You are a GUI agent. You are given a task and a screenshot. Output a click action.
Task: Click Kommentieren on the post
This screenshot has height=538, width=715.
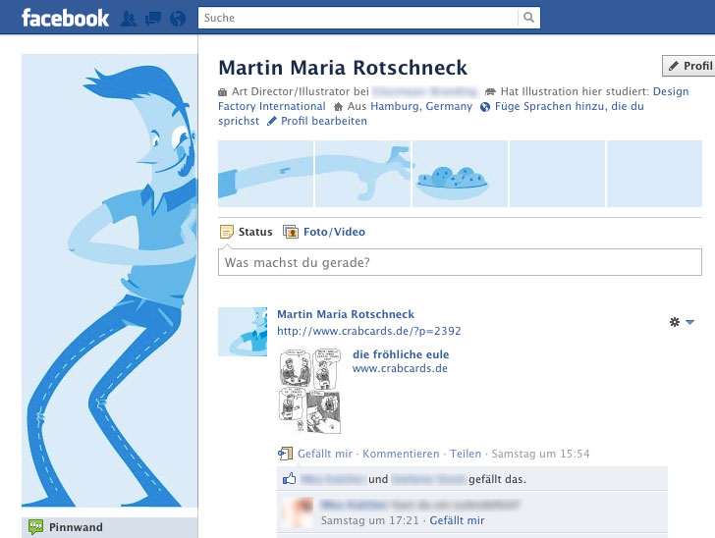(x=401, y=454)
